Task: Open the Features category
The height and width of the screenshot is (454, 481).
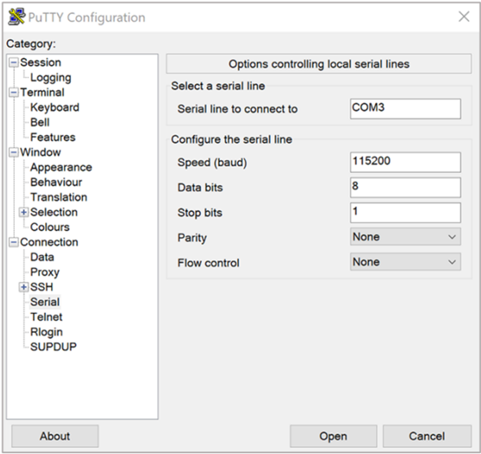Action: 53,137
